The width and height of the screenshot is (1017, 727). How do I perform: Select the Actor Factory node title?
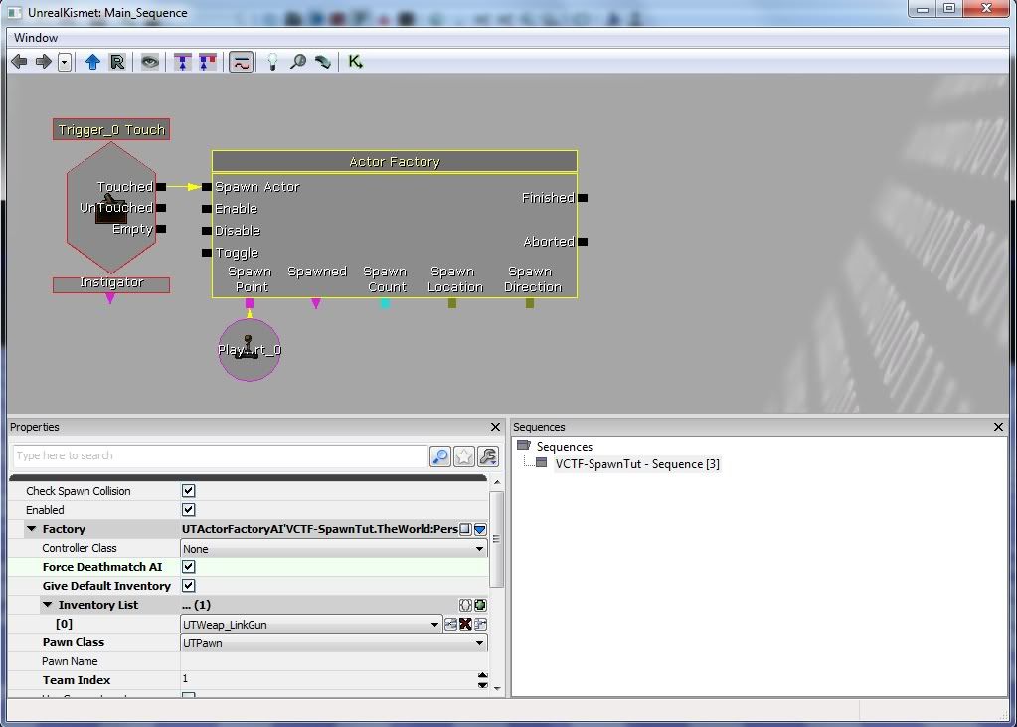click(395, 162)
